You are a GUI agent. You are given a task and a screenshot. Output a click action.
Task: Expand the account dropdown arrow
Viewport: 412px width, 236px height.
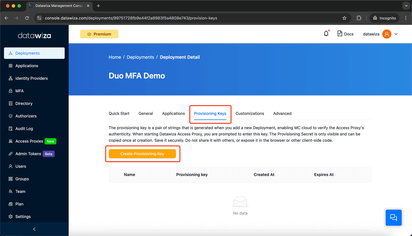click(x=396, y=34)
